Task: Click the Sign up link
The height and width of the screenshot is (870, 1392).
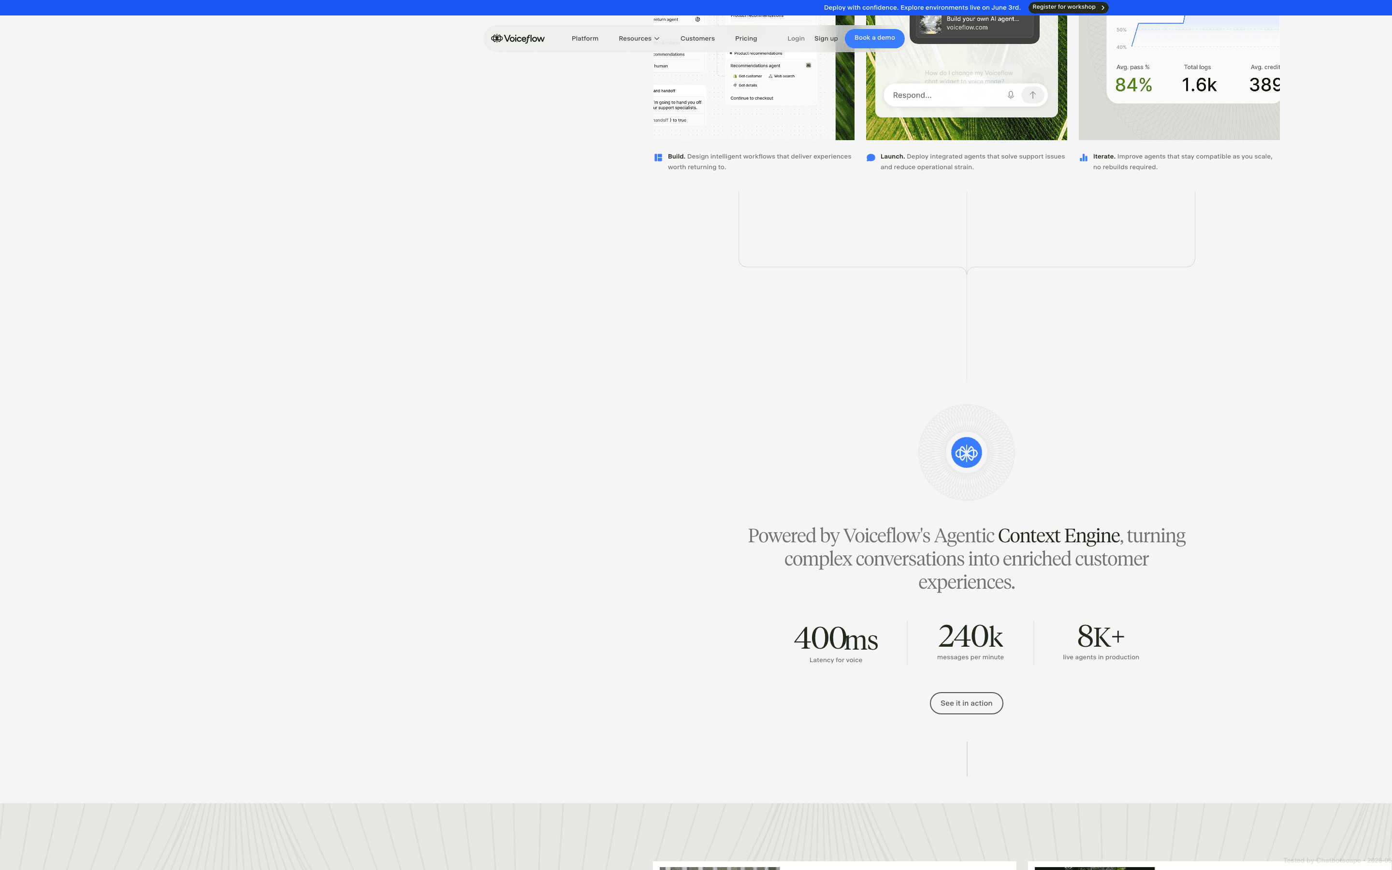Action: click(826, 39)
